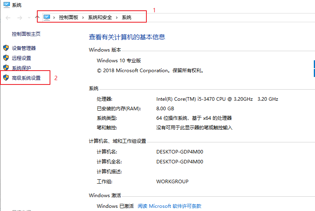Click 计算机描述: label
The image size is (315, 211).
(x=109, y=172)
